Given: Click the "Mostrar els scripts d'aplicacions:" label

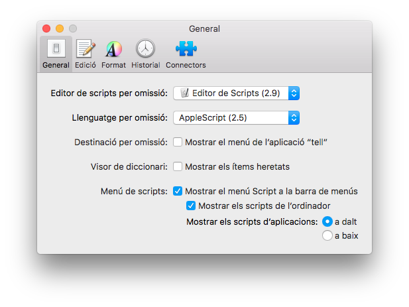Looking at the screenshot, I should click(252, 221).
